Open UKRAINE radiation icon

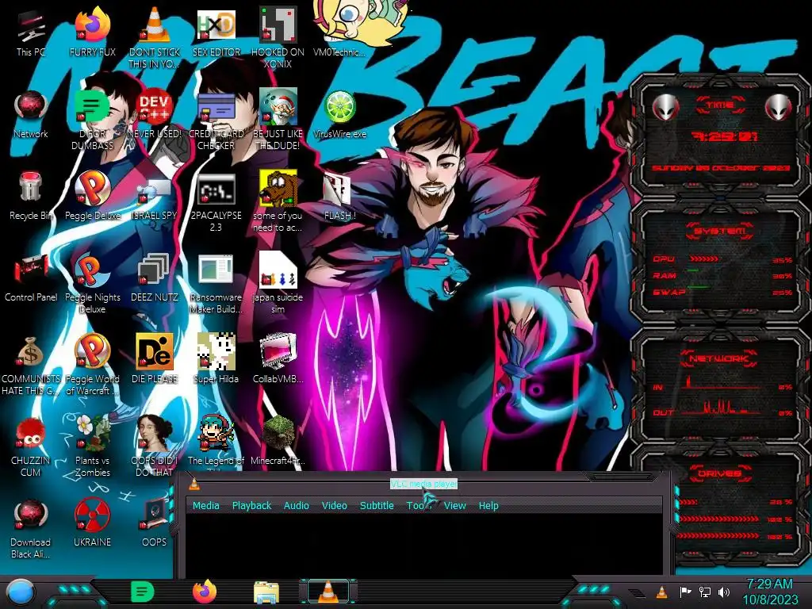click(92, 523)
